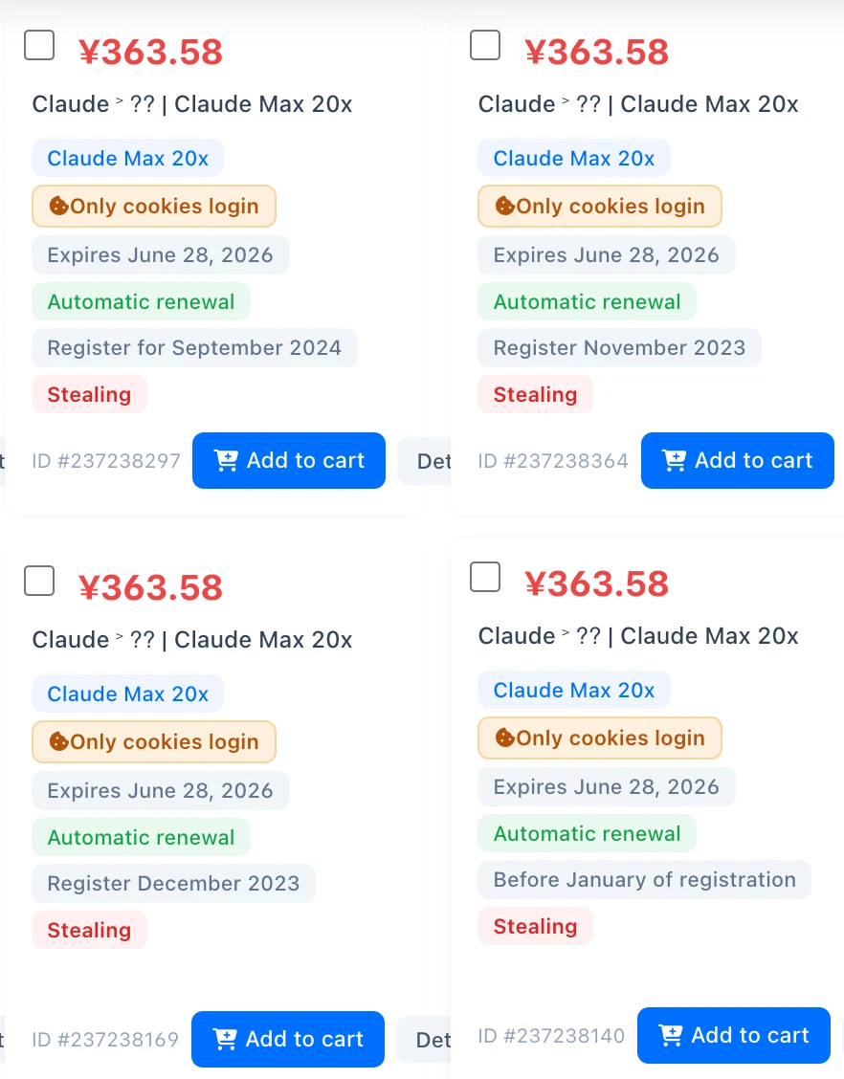Image resolution: width=844 pixels, height=1079 pixels.
Task: Click ID #237238169 text
Action: pyautogui.click(x=105, y=1040)
